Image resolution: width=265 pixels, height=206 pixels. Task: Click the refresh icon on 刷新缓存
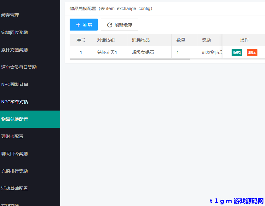[x=110, y=25]
